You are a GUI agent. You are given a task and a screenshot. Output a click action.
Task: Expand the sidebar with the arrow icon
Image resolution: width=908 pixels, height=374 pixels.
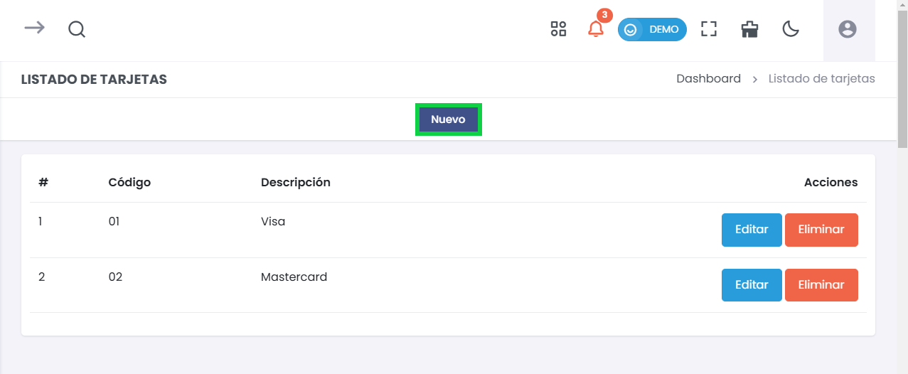[x=34, y=28]
